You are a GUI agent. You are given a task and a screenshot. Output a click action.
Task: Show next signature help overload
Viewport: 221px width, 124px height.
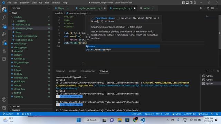pos(88,40)
